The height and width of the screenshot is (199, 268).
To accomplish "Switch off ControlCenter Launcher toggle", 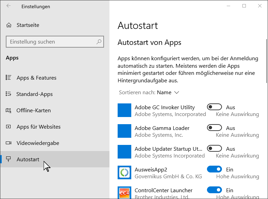I will [x=214, y=190].
